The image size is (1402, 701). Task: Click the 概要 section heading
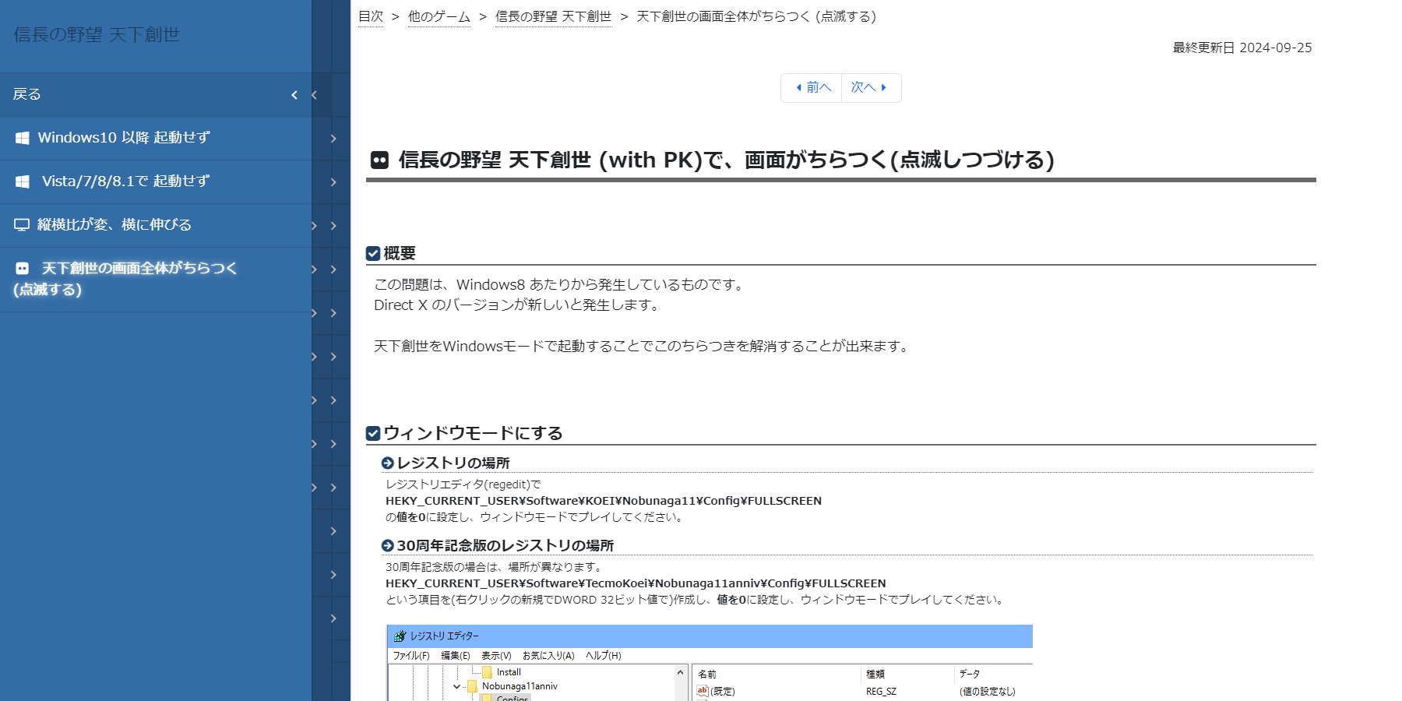tap(400, 253)
